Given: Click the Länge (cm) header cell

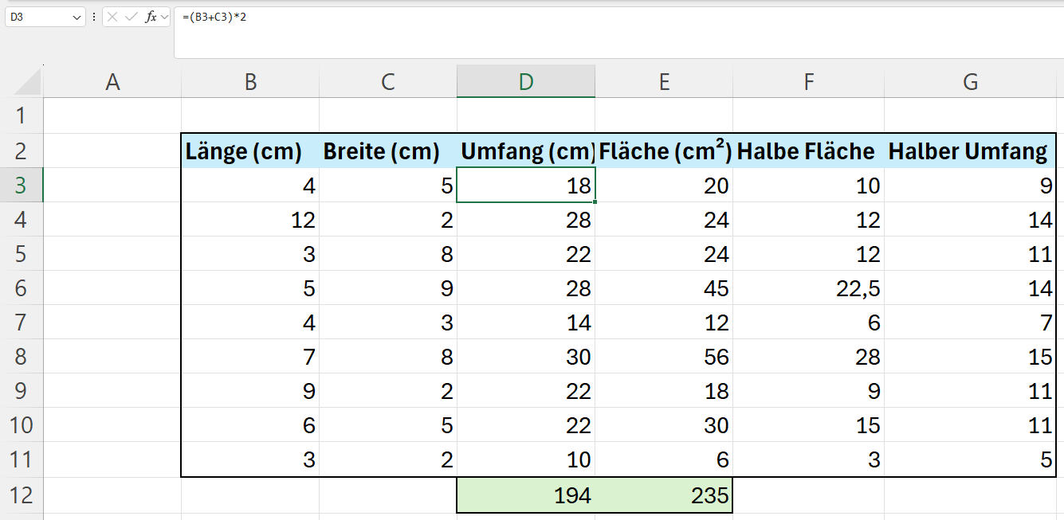Looking at the screenshot, I should tap(250, 151).
